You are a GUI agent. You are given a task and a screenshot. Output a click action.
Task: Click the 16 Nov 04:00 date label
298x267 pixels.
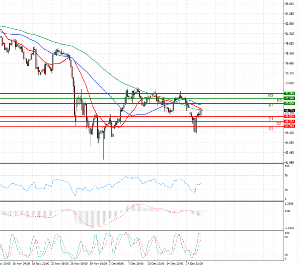21,264
